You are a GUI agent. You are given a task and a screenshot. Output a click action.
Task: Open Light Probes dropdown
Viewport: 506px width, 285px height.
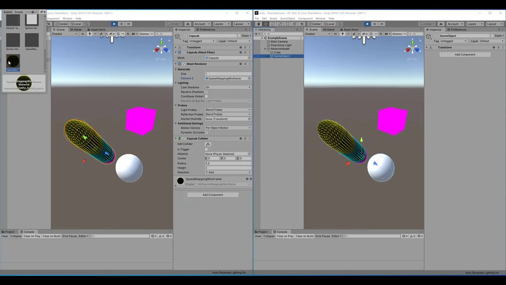(x=228, y=110)
